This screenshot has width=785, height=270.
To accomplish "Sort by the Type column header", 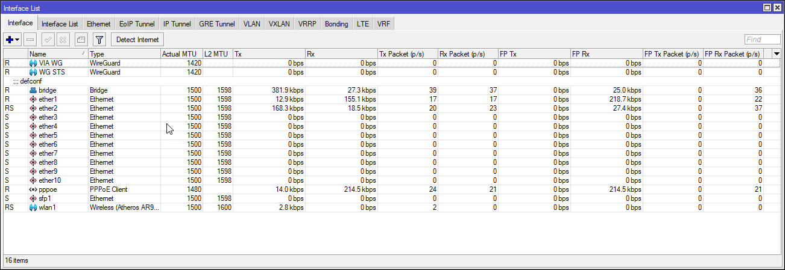I will pyautogui.click(x=124, y=54).
